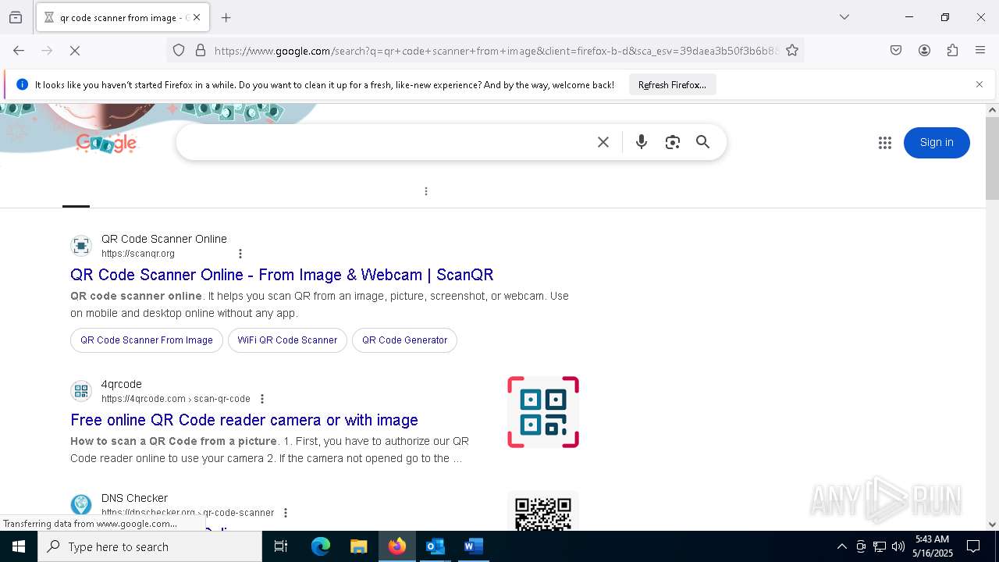Viewport: 999px width, 562px height.
Task: Select QR Code Scanner From Image chip
Action: (147, 340)
